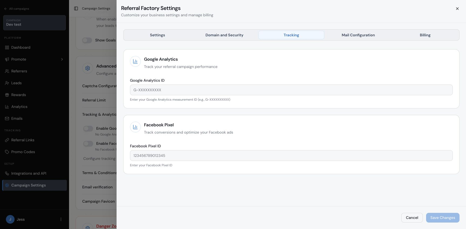Image resolution: width=466 pixels, height=229 pixels.
Task: Close the Referral Factory Settings panel
Action: click(x=457, y=9)
